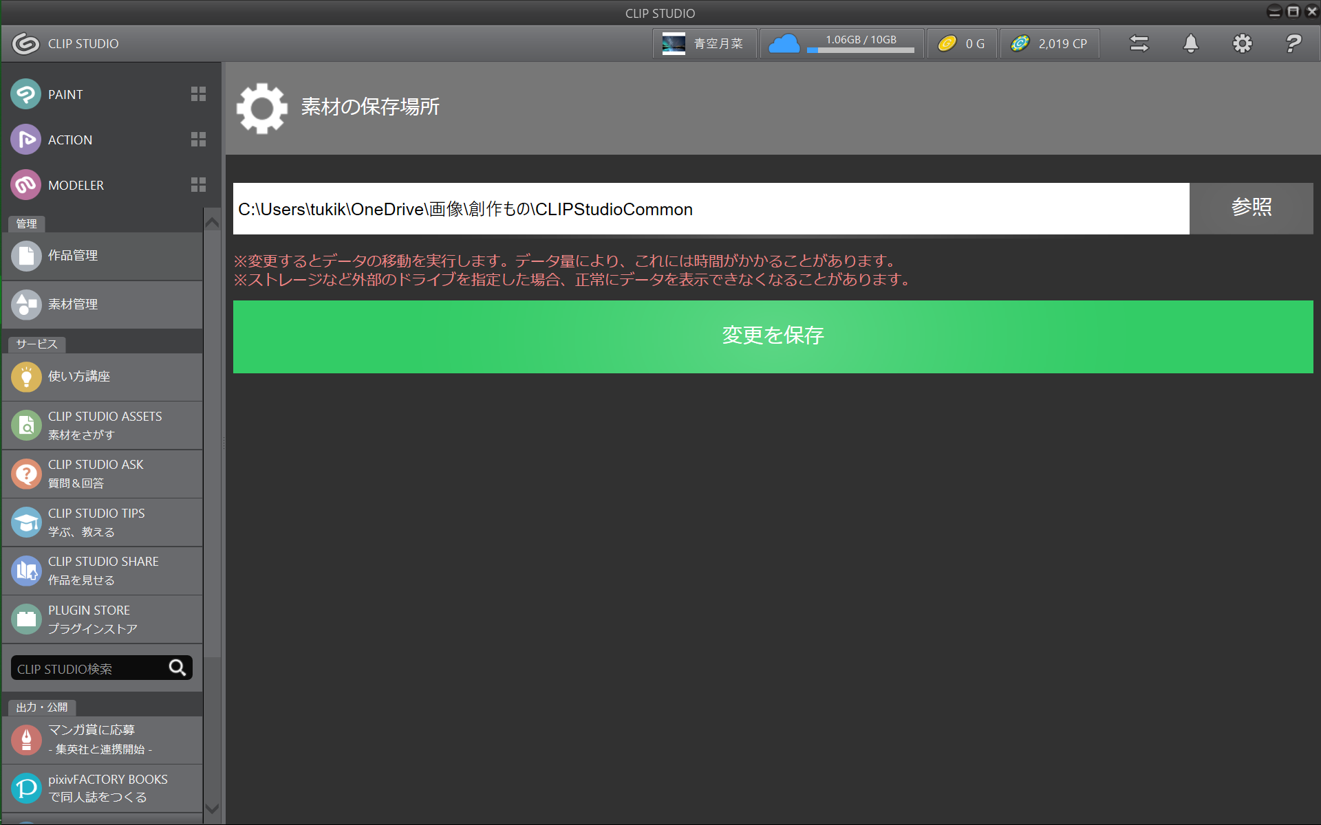
Task: Click the help question mark icon
Action: coord(1293,43)
